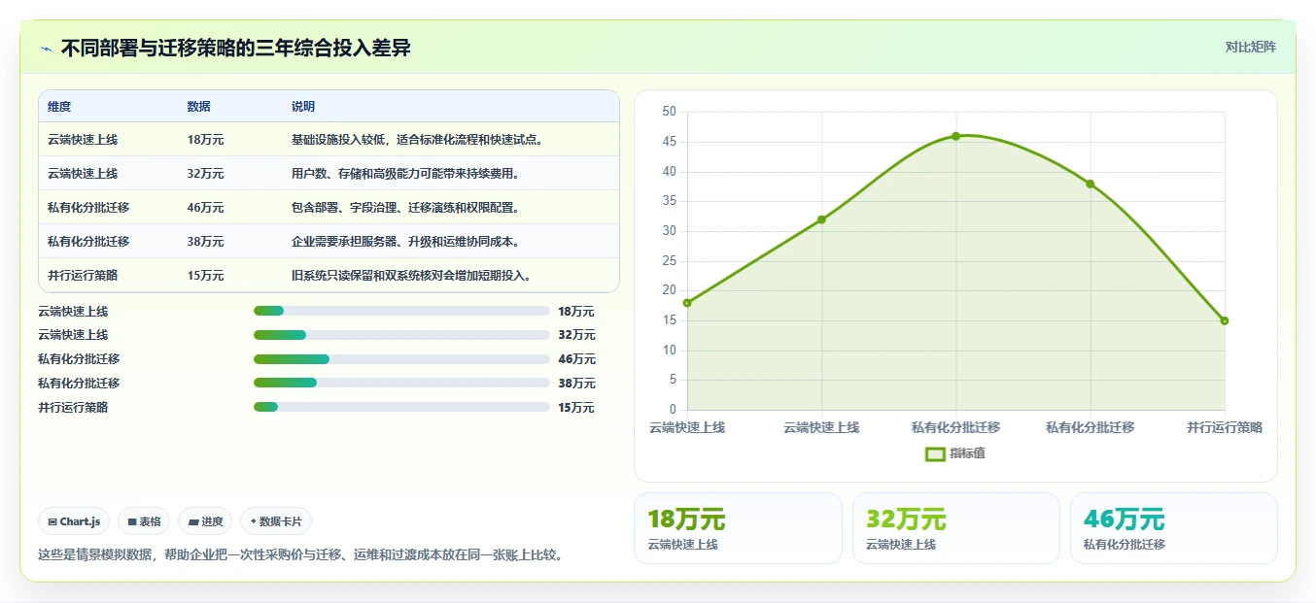Click the 私有化分批迁移 cell in the 38万元 table row
This screenshot has height=603, width=1316.
point(88,242)
